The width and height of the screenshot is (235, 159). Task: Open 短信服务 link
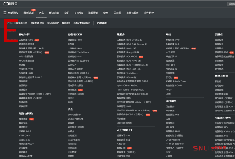(219, 40)
